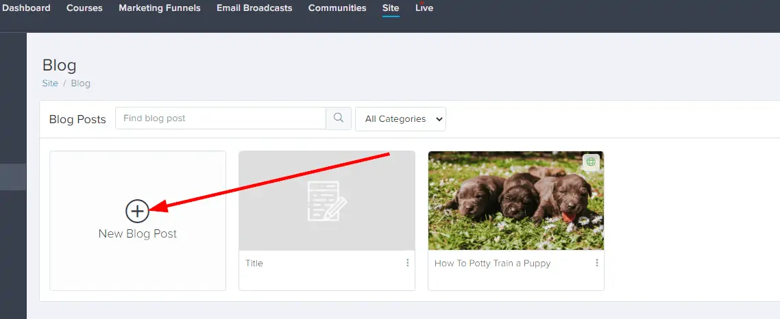Open the puppies photo thumbnail
The height and width of the screenshot is (319, 780).
pyautogui.click(x=516, y=201)
